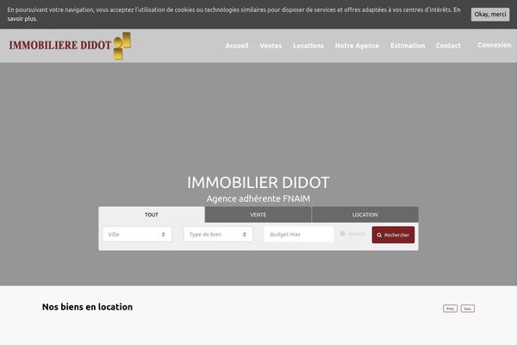Click the gear icon beside Budget Max field
Image resolution: width=517 pixels, height=345 pixels.
click(343, 234)
